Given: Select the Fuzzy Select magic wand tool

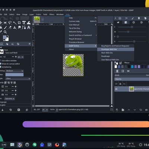Looking at the screenshot, I should click(15, 23).
